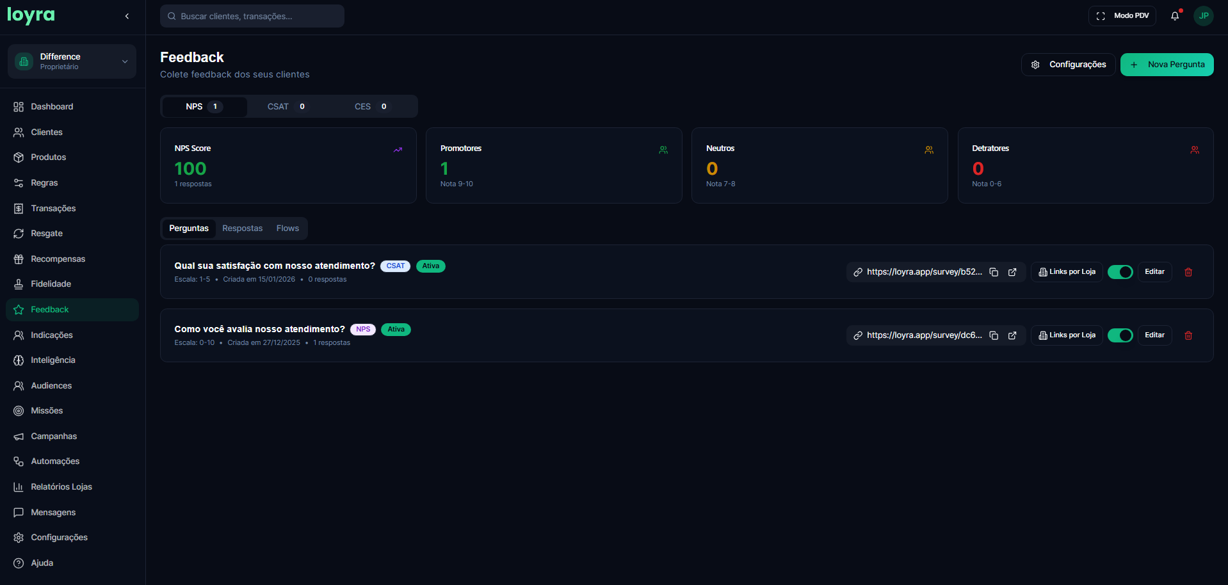Open Links por Loja for CSAT question
The image size is (1228, 585).
coord(1067,272)
